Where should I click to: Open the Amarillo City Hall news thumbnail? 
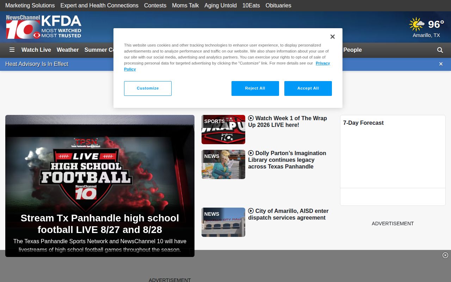click(x=223, y=222)
